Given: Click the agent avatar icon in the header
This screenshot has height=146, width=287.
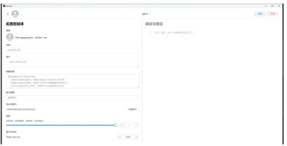Looking at the screenshot, I should point(15,14).
